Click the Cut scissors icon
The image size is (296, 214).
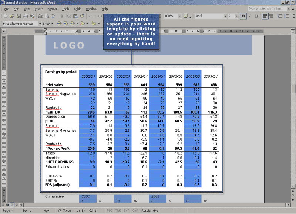pyautogui.click(x=62, y=16)
